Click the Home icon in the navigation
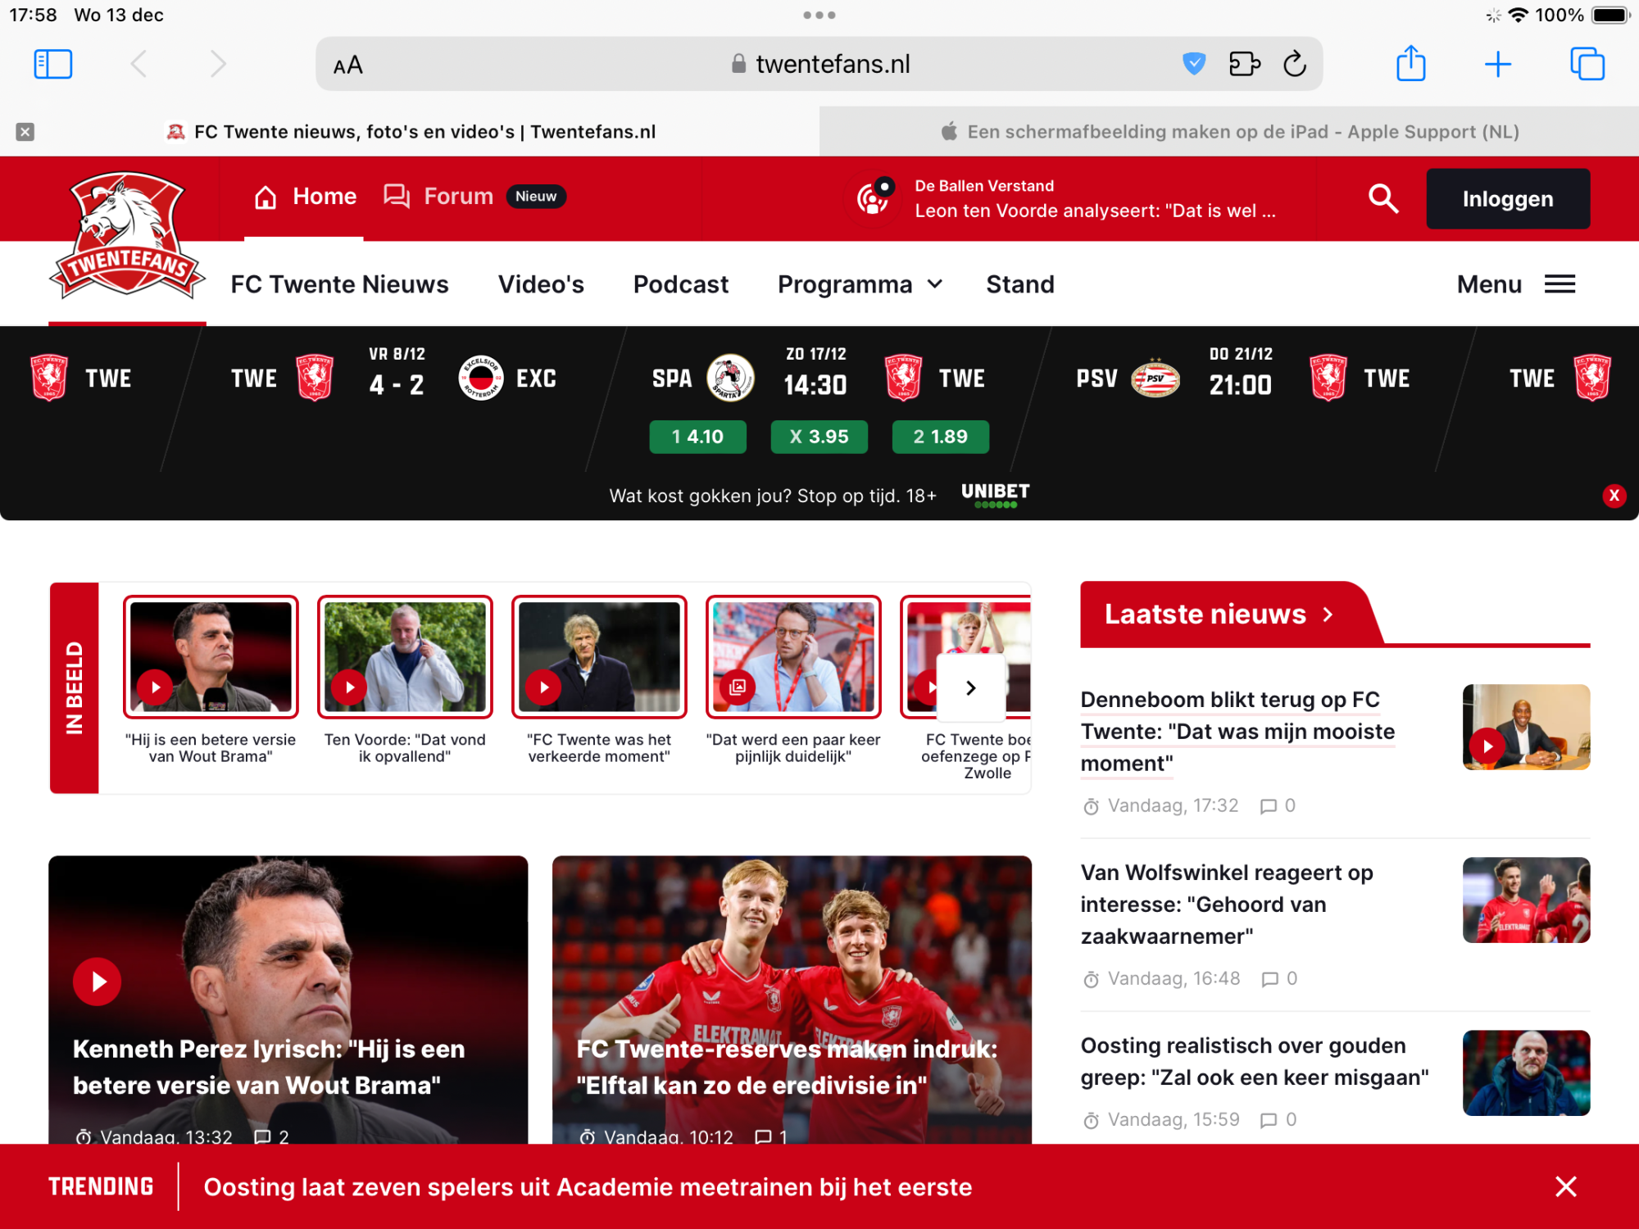 pos(265,196)
